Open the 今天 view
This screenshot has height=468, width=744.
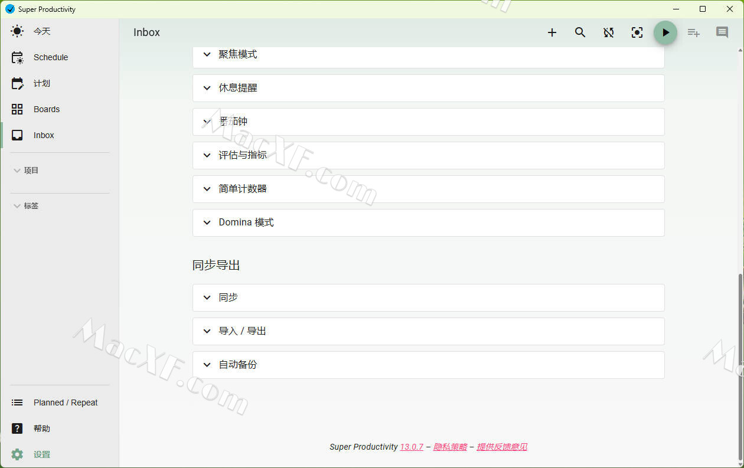point(60,31)
